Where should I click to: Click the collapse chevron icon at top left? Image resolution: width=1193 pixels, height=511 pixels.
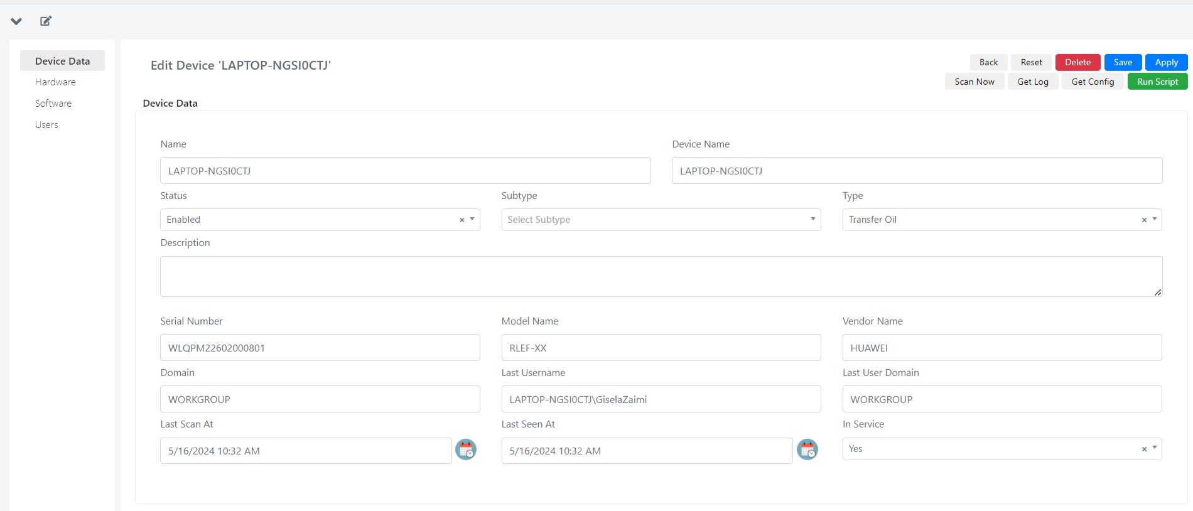pyautogui.click(x=16, y=21)
